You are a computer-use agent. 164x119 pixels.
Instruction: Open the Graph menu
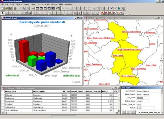[47, 5]
